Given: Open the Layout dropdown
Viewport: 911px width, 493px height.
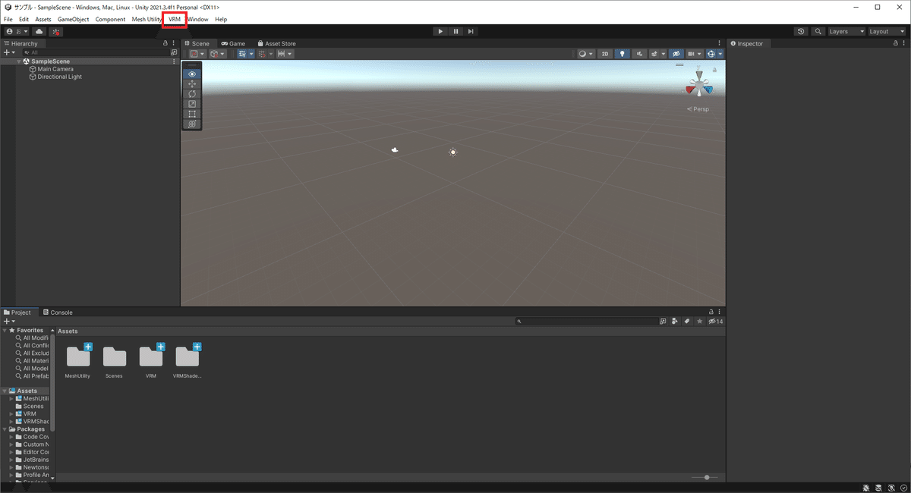Looking at the screenshot, I should pyautogui.click(x=887, y=31).
